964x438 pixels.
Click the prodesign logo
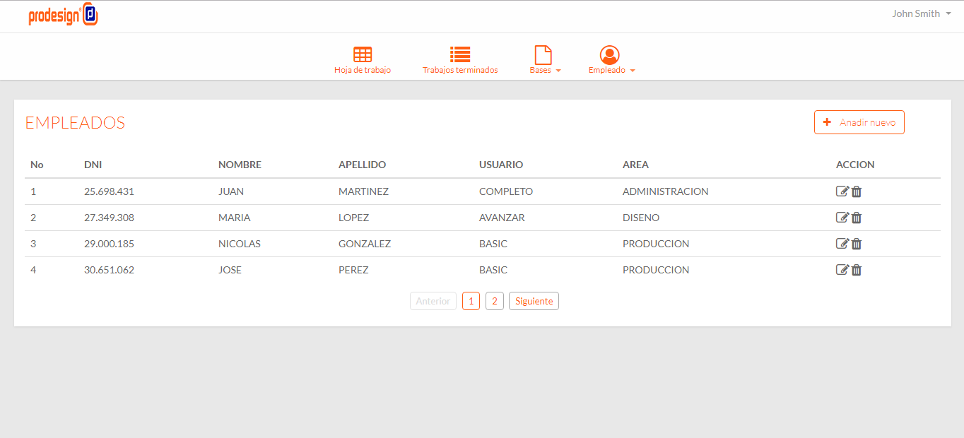tap(63, 15)
